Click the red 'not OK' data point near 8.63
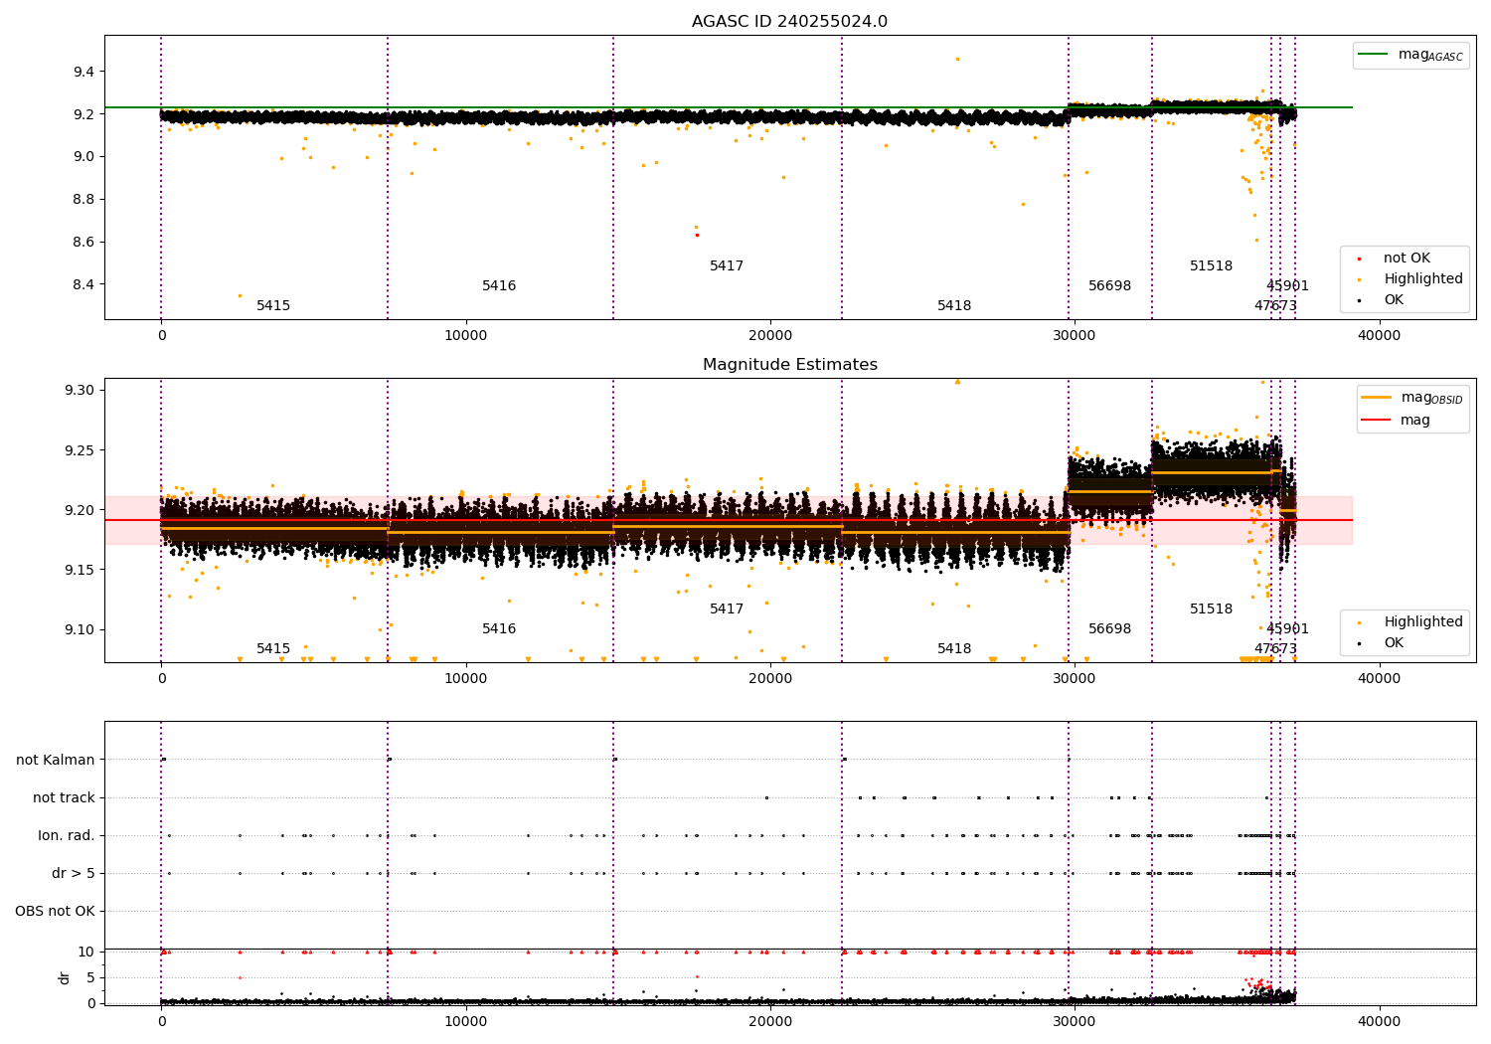 click(697, 235)
